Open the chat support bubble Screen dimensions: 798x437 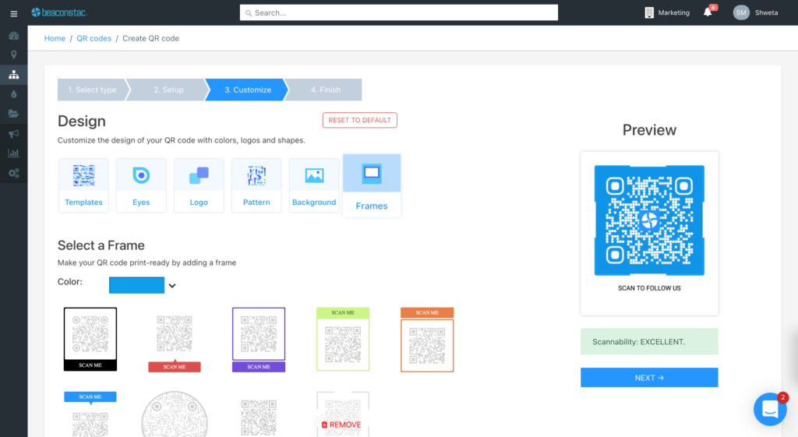770,409
